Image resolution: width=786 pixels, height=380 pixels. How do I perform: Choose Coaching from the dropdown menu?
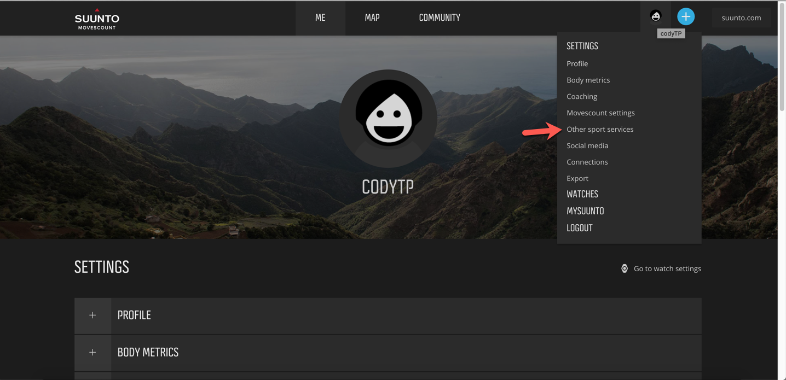click(x=582, y=96)
